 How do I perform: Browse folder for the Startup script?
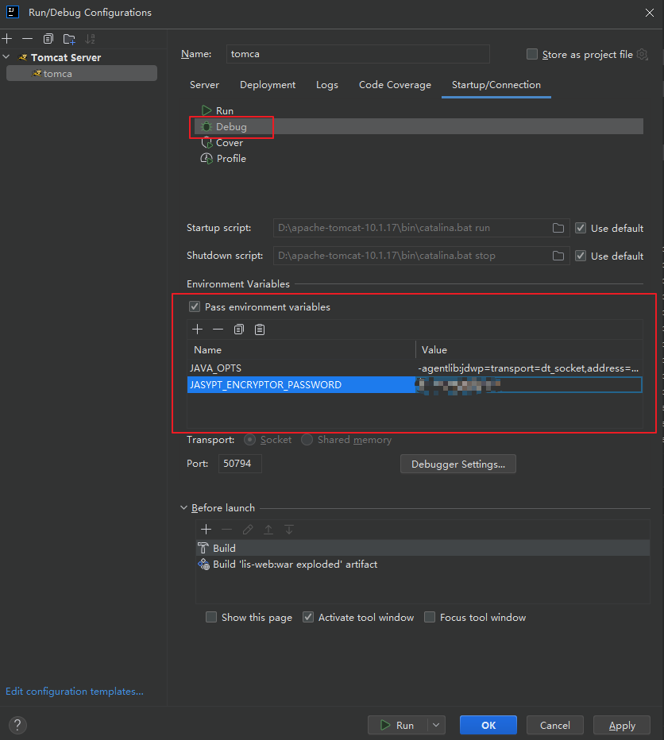pos(558,228)
